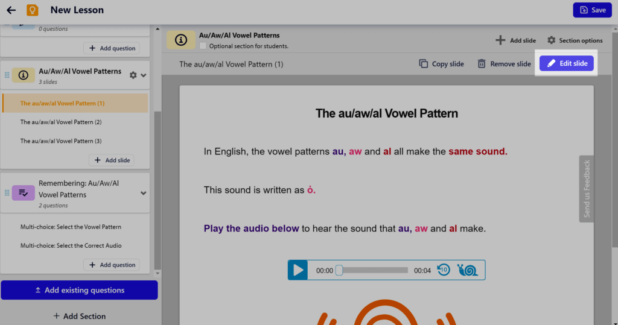The height and width of the screenshot is (325, 618).
Task: Add slide from the sidebar section
Action: [x=112, y=160]
